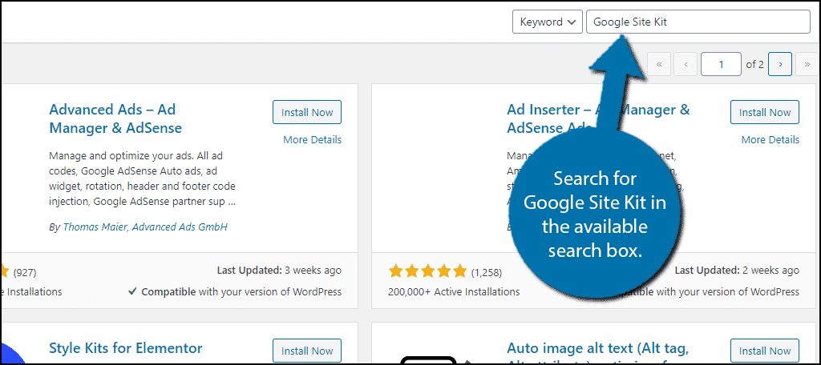
Task: Install the Ad Inserter plugin now
Action: point(764,112)
